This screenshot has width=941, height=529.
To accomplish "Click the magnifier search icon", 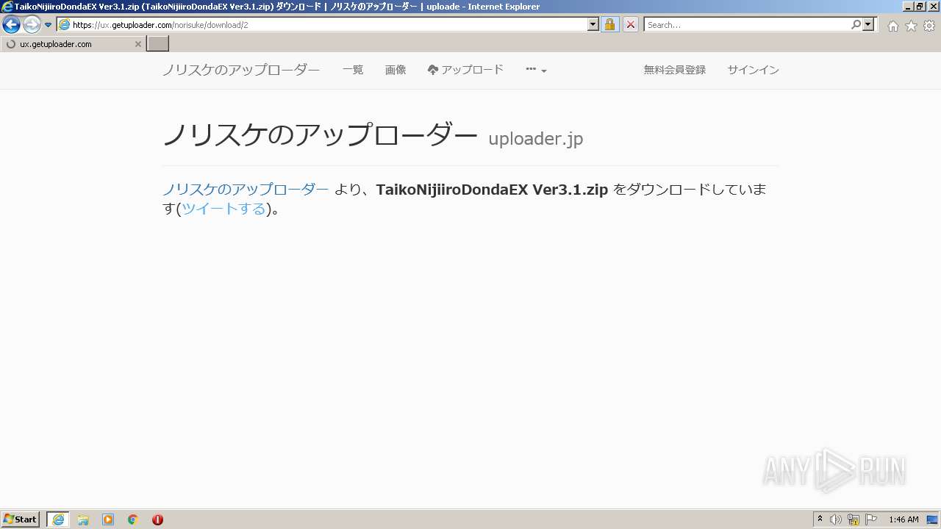I will (x=856, y=25).
